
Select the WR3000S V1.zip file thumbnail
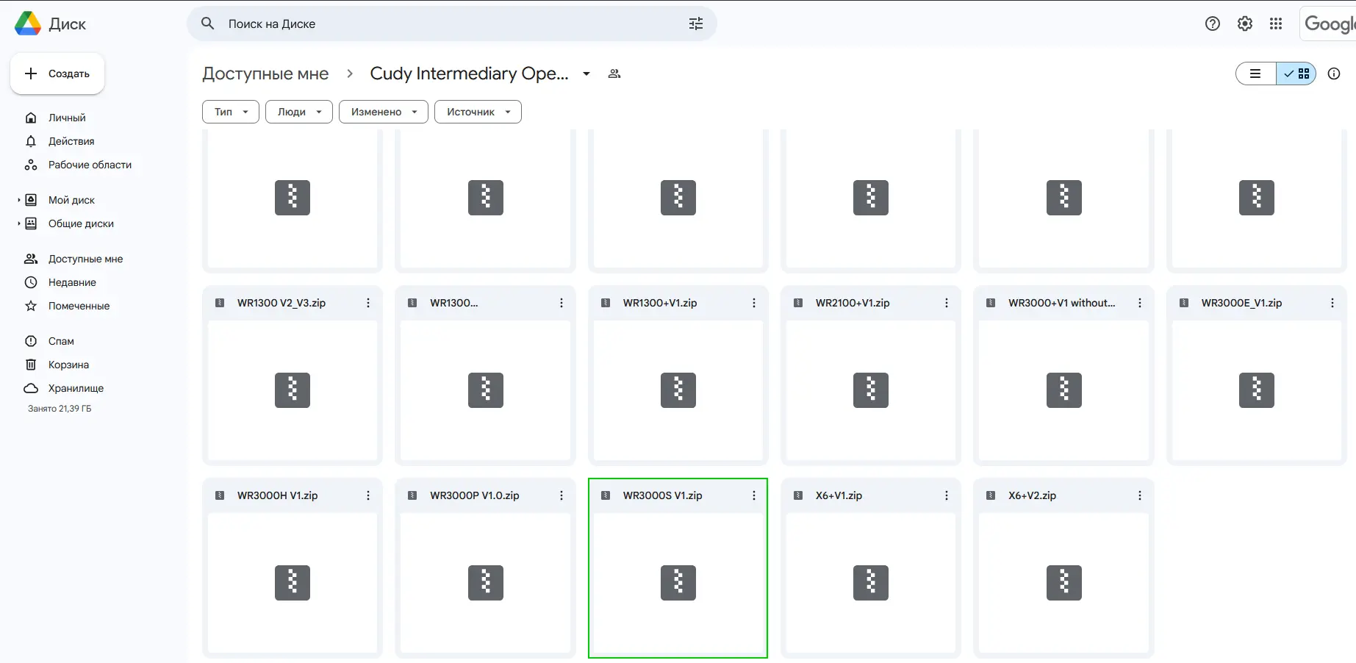click(x=678, y=582)
